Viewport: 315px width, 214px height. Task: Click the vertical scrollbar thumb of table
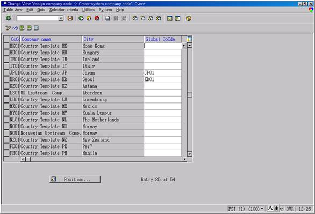coord(189,94)
